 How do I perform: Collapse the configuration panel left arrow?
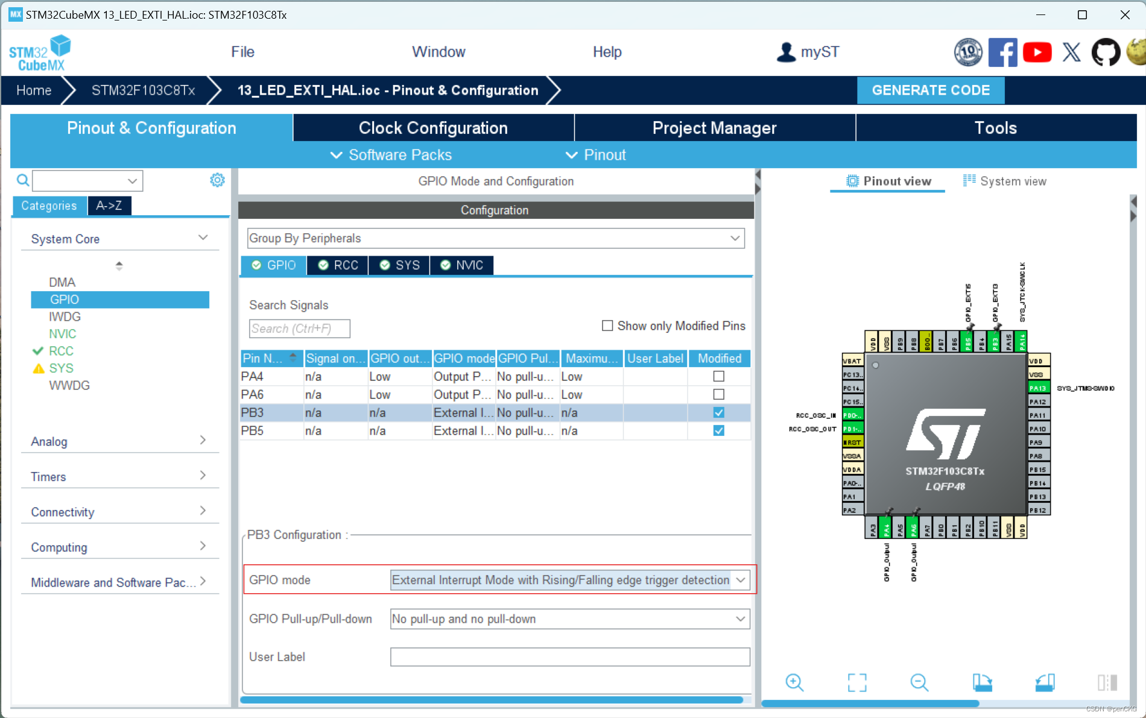(758, 175)
